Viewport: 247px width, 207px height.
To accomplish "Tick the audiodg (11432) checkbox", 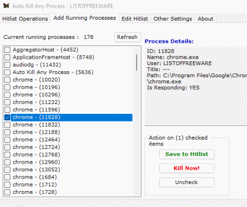I will [x=7, y=65].
